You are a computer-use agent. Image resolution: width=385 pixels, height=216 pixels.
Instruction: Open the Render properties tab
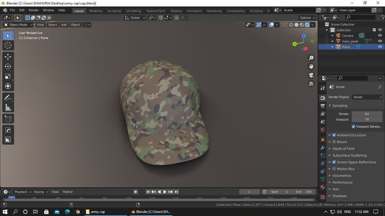click(323, 98)
